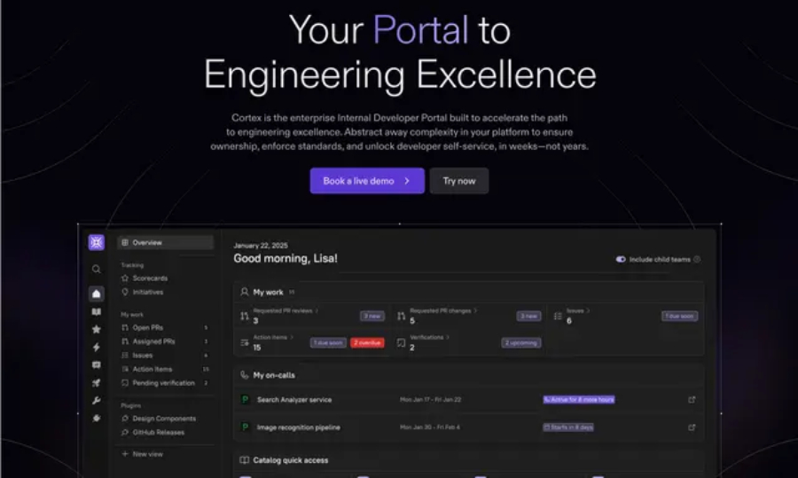The image size is (798, 478).
Task: Click the green P icon for Search Analyzer
Action: pos(245,400)
